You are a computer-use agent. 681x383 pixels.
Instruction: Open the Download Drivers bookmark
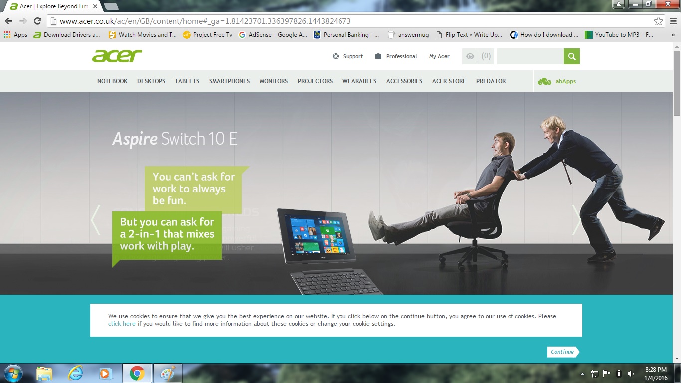coord(67,35)
